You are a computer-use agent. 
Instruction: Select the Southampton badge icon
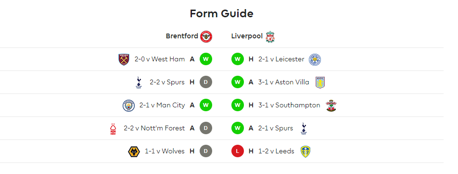[x=331, y=105]
